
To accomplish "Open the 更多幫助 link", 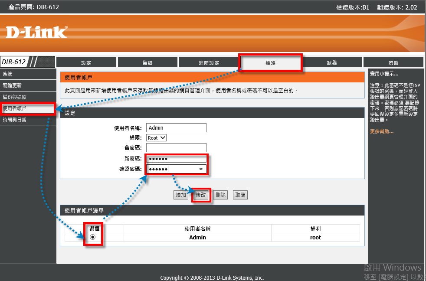I will [382, 131].
